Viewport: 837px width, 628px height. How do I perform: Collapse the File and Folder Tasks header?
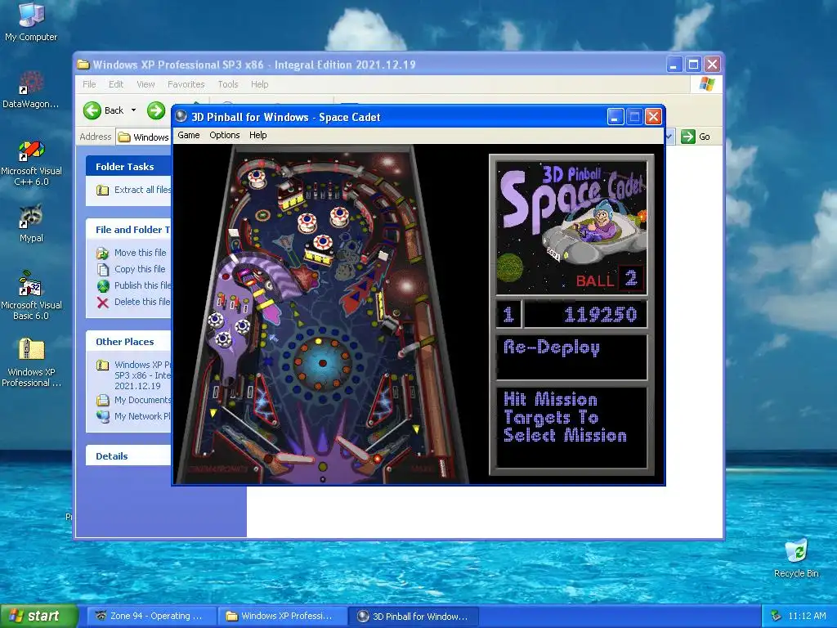coord(128,230)
